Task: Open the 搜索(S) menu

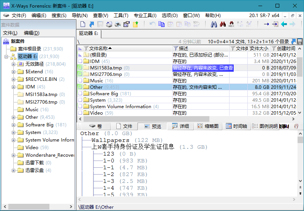Action: point(59,16)
